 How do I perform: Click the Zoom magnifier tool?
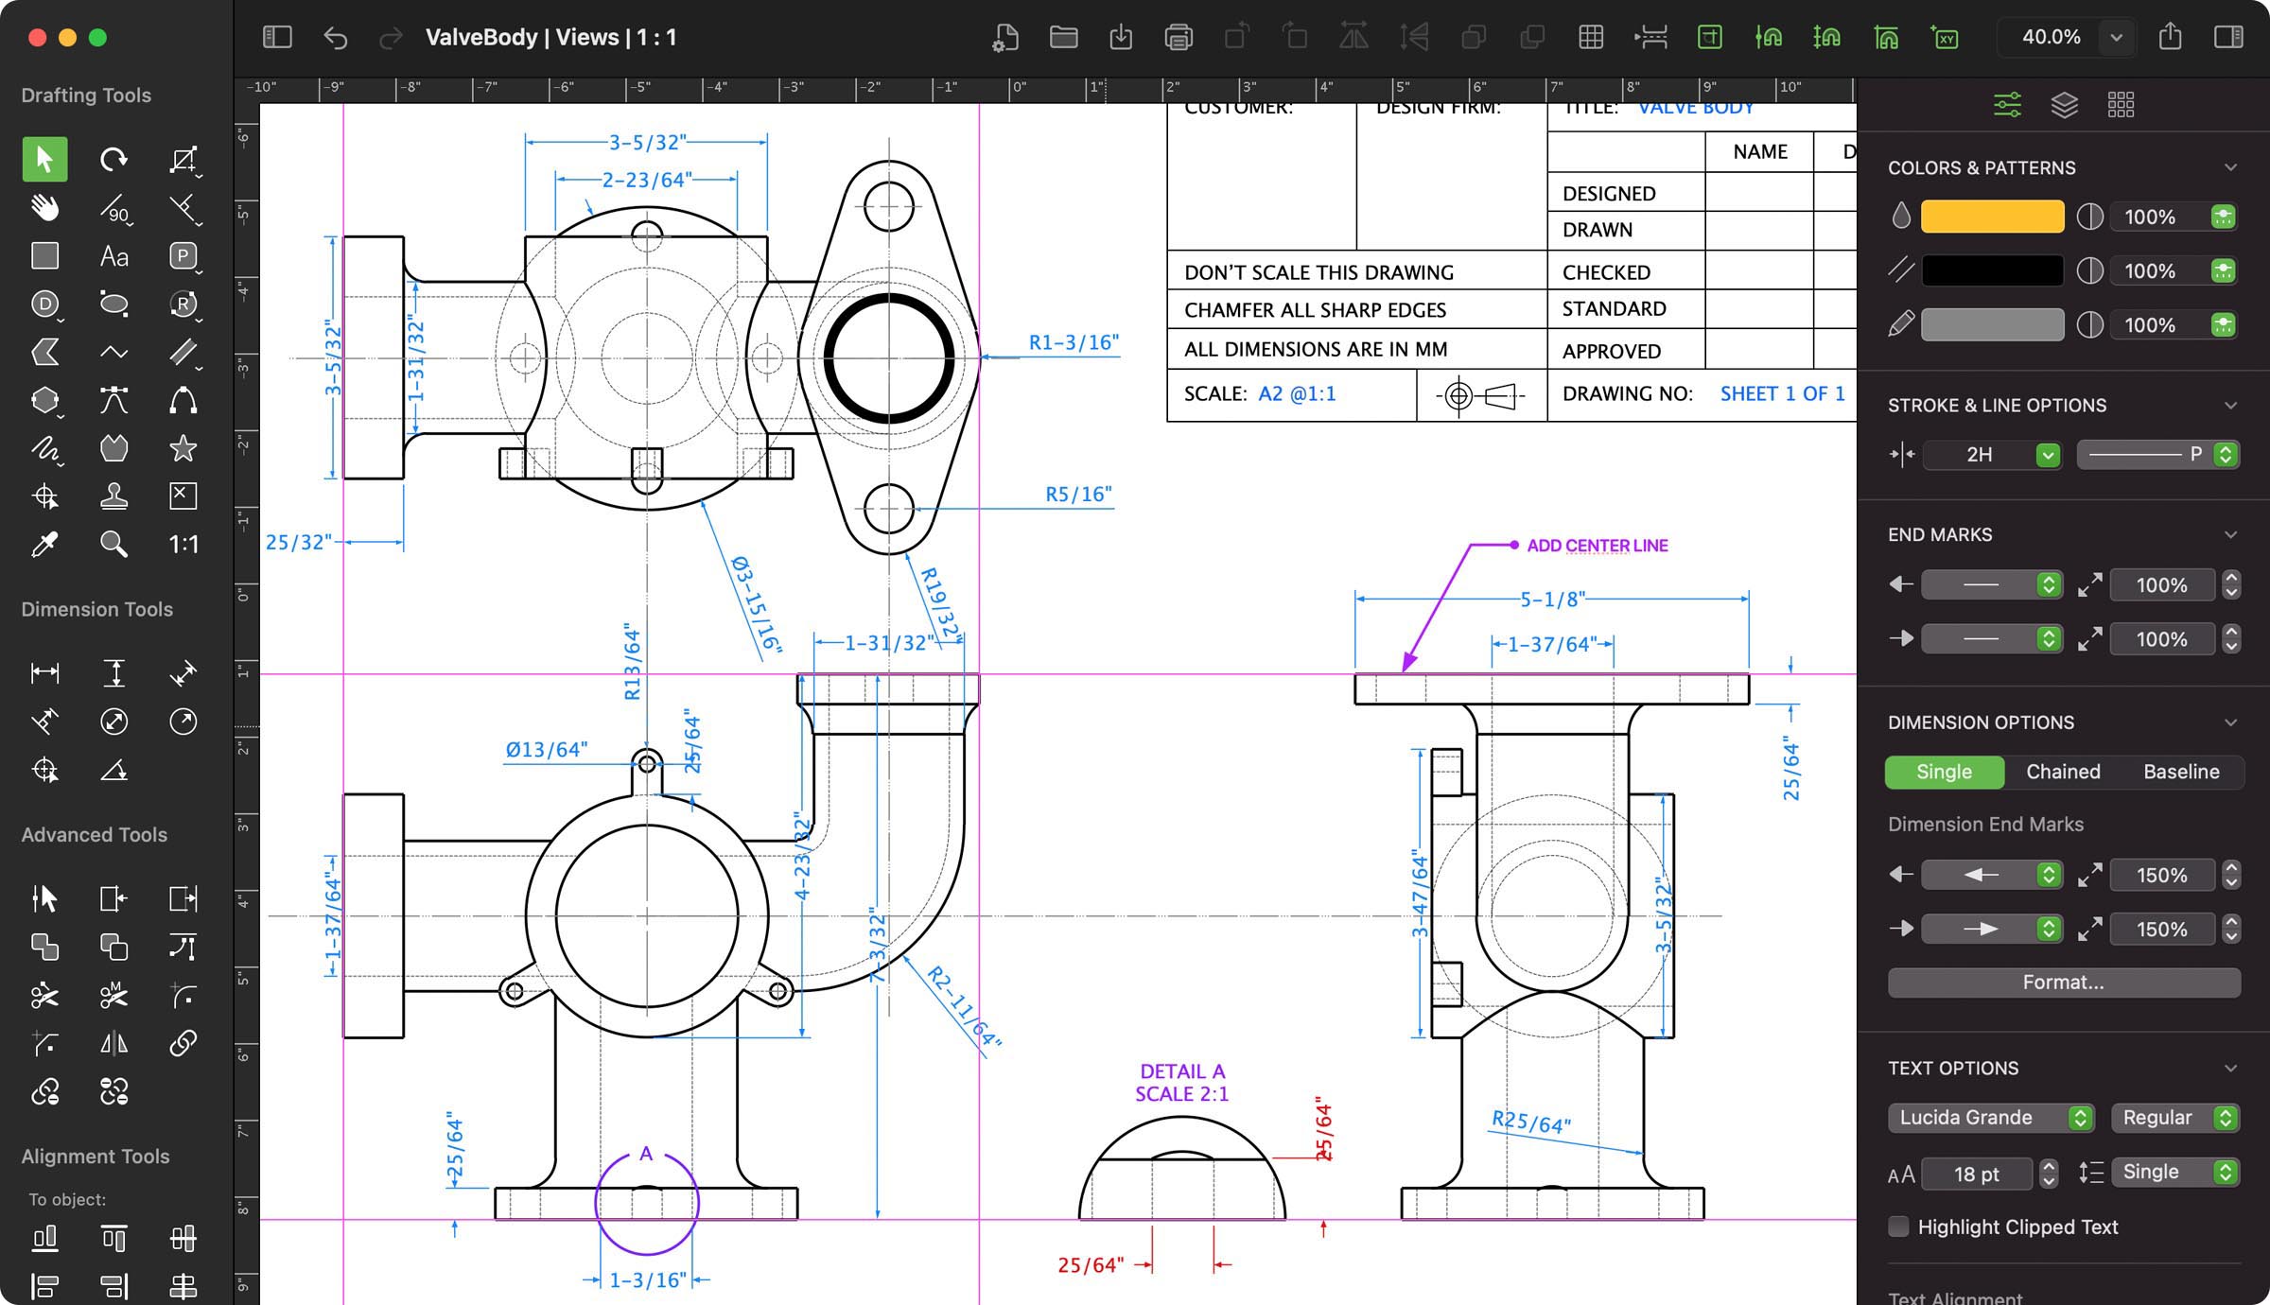tap(113, 544)
